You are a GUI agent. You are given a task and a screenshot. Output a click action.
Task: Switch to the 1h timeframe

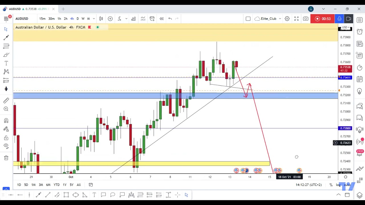pyautogui.click(x=59, y=19)
